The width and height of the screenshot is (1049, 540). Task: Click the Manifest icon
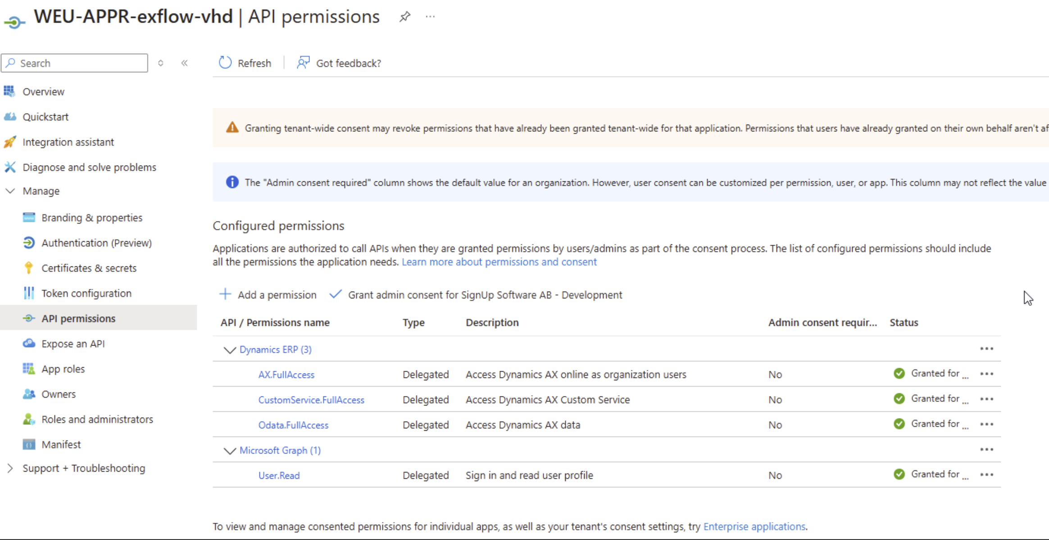pos(29,445)
